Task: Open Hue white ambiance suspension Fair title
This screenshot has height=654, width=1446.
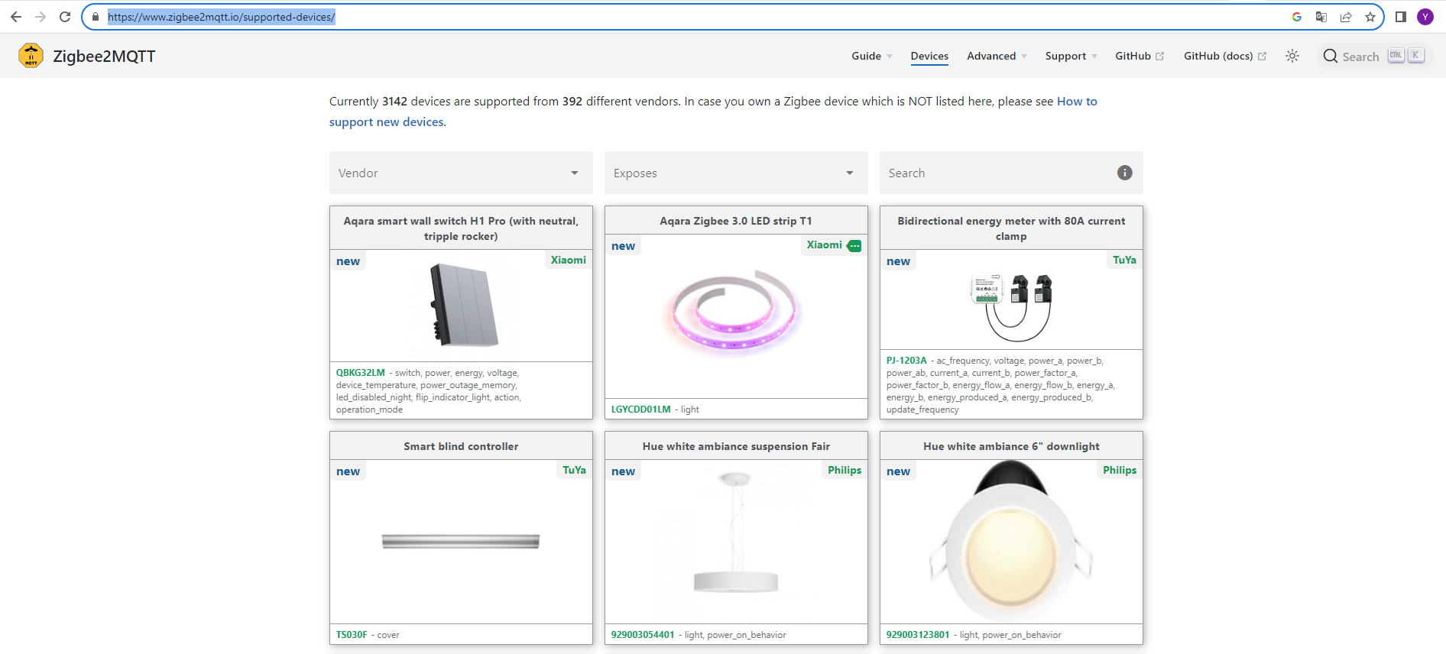Action: [736, 446]
